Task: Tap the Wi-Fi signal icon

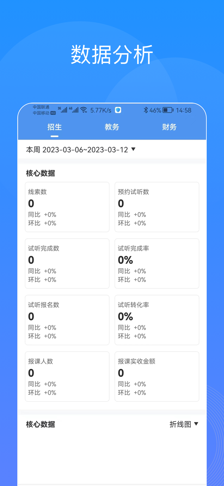Action: (84, 110)
